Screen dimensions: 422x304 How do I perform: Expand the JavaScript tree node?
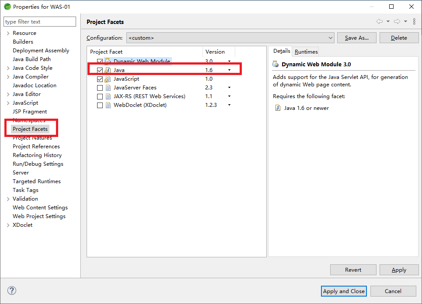pos(8,103)
